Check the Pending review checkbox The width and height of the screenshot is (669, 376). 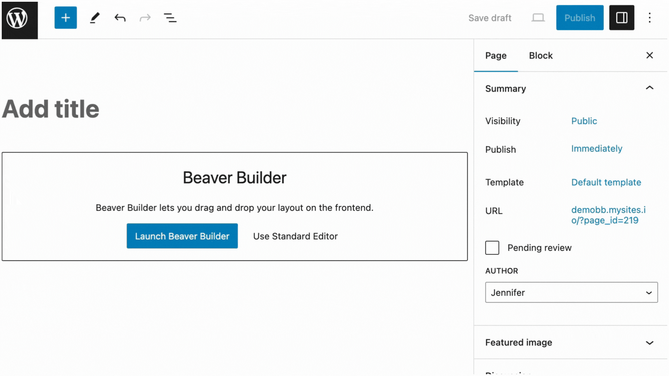pyautogui.click(x=492, y=248)
